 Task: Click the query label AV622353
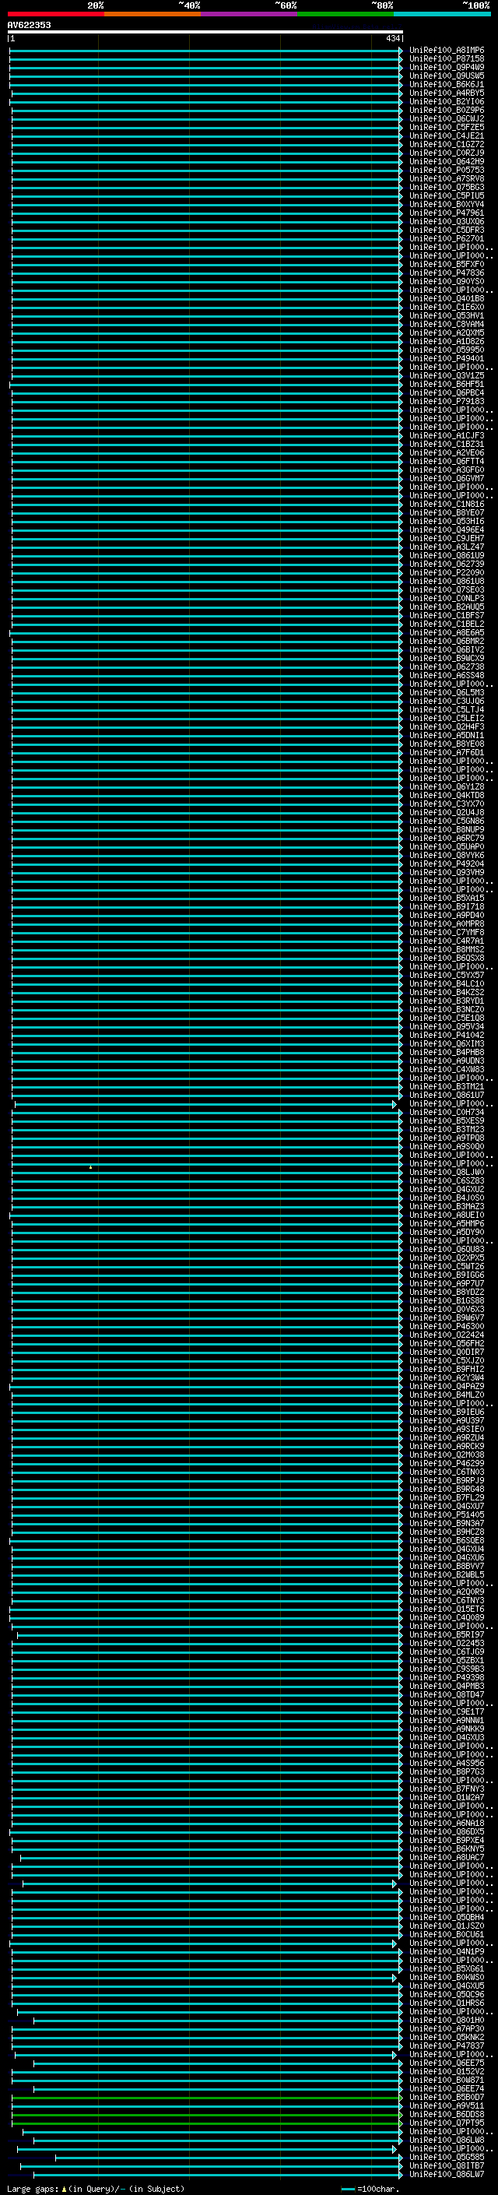[x=29, y=25]
